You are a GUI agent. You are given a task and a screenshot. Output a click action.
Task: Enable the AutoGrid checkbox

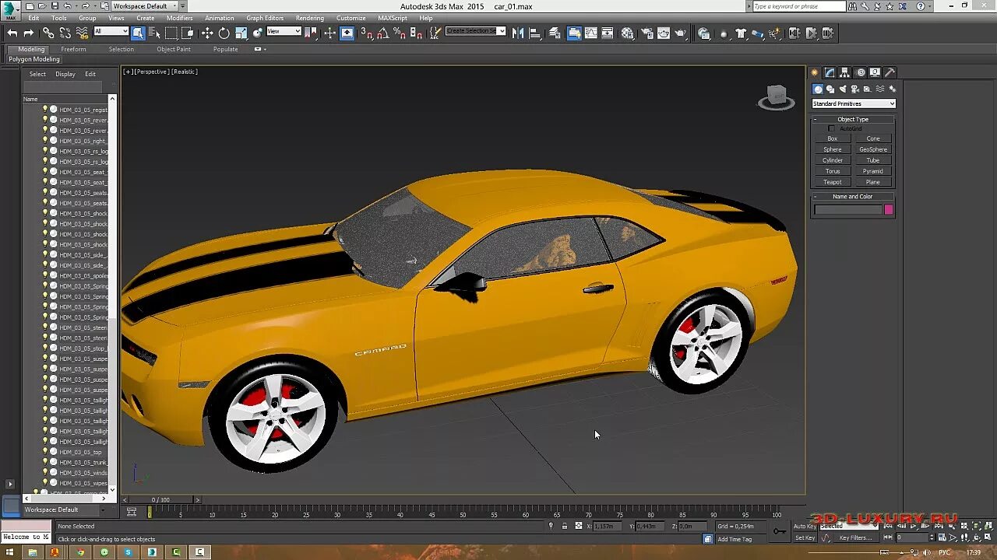(831, 128)
